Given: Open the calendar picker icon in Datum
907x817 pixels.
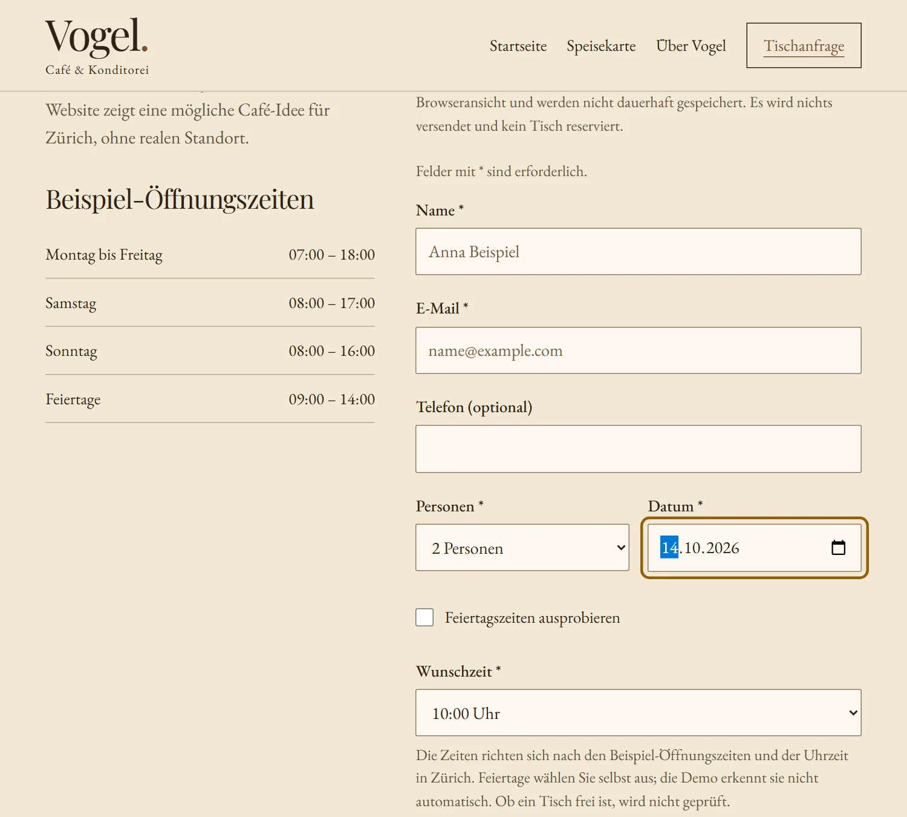Looking at the screenshot, I should tap(838, 548).
